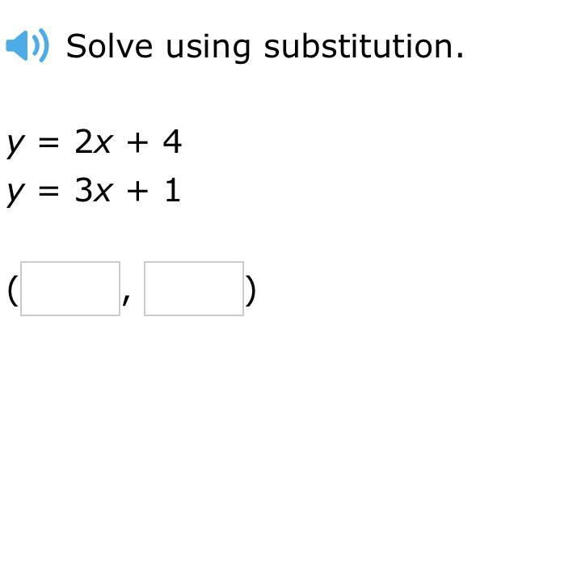Click the y variable in second equation
This screenshot has height=579, width=577.
click(x=16, y=194)
